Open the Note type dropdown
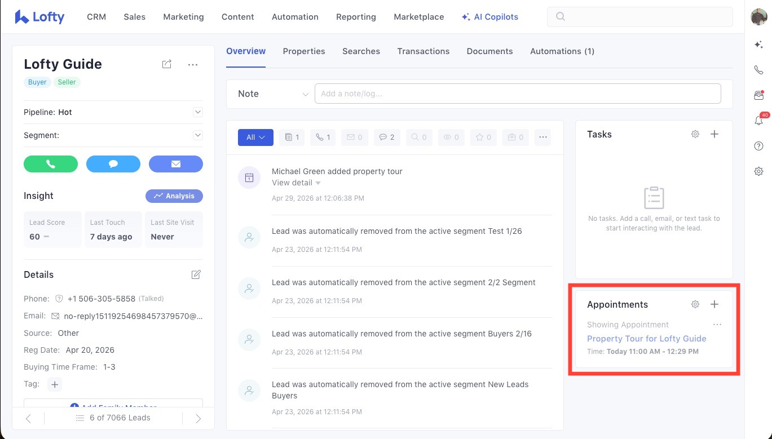Viewport: 772px width, 439px height. pos(273,94)
